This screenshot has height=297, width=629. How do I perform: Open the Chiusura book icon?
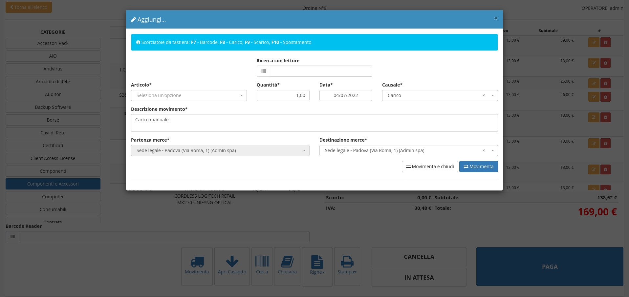[287, 262]
